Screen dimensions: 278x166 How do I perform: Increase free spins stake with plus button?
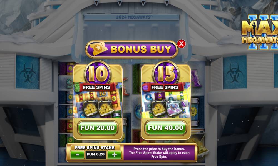[114, 155]
